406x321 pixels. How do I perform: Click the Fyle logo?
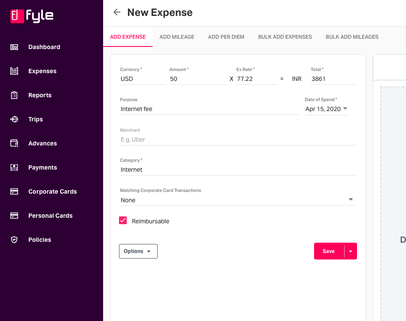point(32,16)
